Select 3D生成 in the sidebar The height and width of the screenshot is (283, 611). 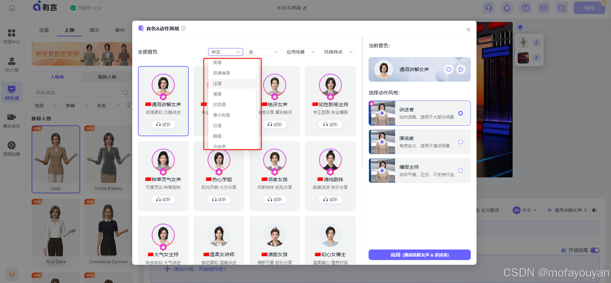pos(11,93)
